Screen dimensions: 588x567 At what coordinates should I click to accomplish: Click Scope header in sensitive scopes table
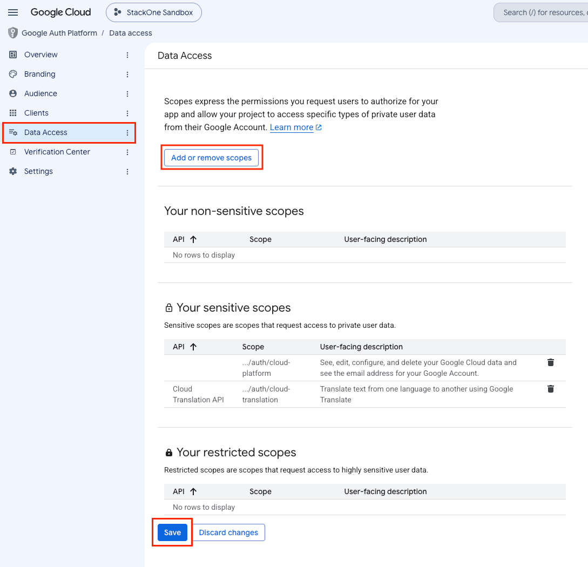point(253,347)
